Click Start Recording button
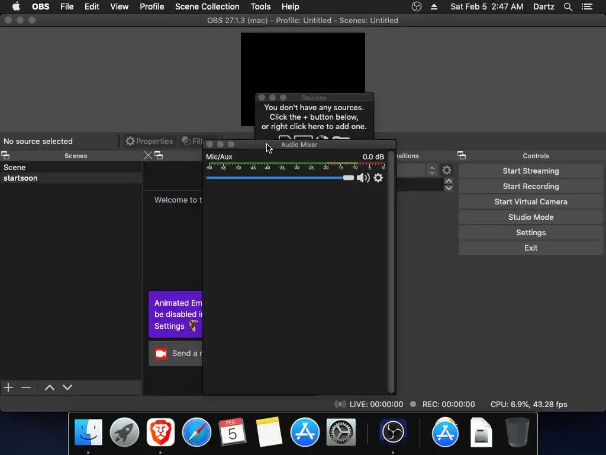The width and height of the screenshot is (606, 455). click(531, 186)
